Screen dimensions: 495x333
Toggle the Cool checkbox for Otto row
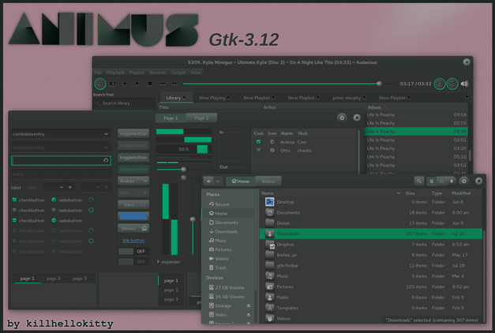click(258, 151)
